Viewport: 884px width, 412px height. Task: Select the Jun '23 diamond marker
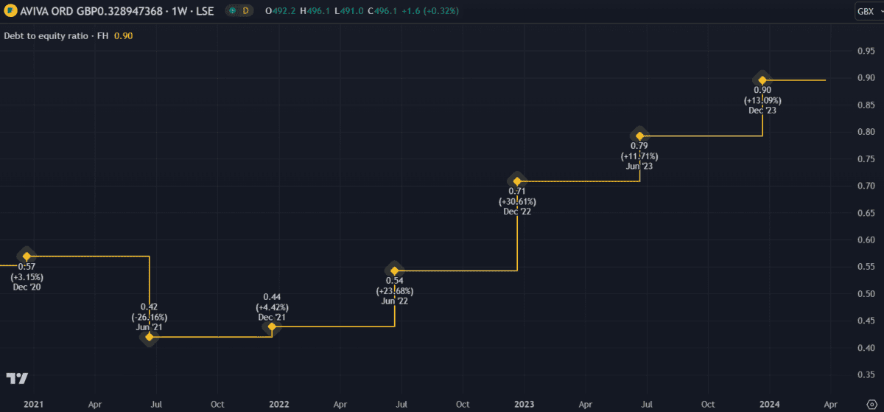pos(639,136)
